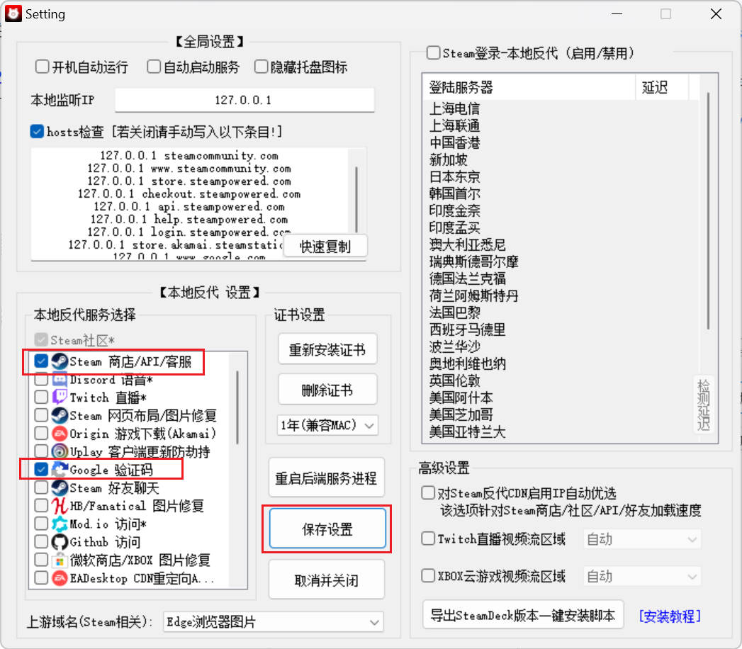The width and height of the screenshot is (742, 649).
Task: Click the hosts entries list scrollbar
Action: point(356,198)
